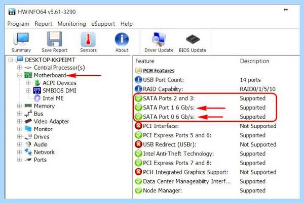Click the Save Report floppy icon
The width and height of the screenshot is (304, 203).
pos(55,39)
